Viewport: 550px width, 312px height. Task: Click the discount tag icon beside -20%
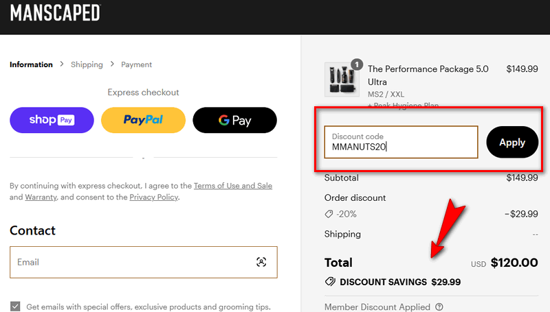pyautogui.click(x=329, y=214)
